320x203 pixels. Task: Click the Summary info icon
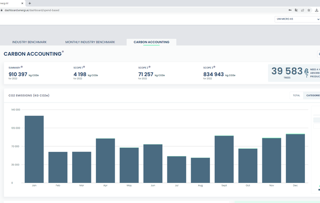pyautogui.click(x=21, y=67)
